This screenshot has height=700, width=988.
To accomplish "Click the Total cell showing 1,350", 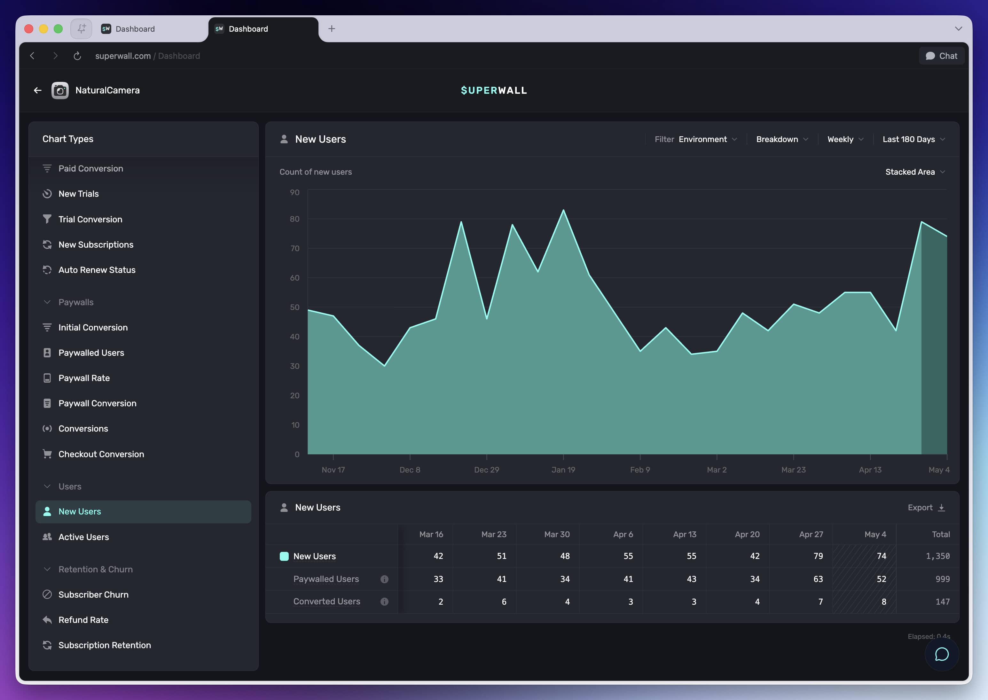I will coord(937,556).
